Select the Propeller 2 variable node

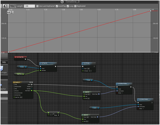click(x=94, y=108)
